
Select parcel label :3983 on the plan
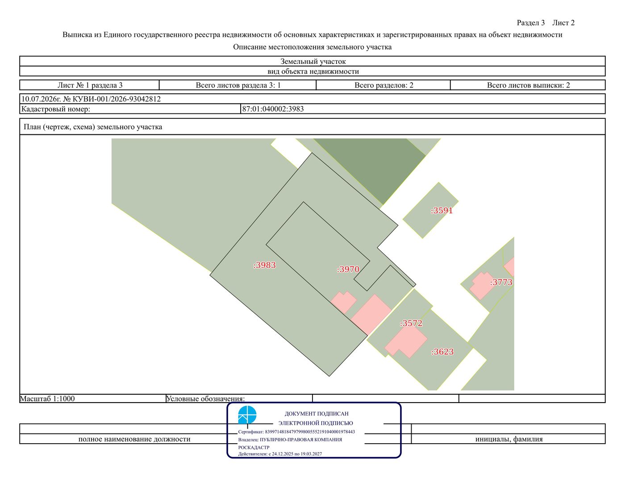(x=265, y=265)
